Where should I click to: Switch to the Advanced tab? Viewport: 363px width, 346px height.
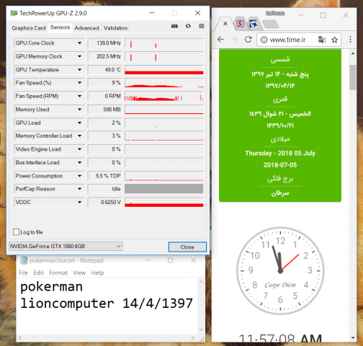coord(86,28)
